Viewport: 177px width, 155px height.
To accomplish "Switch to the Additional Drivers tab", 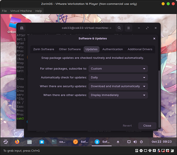I will point(140,49).
